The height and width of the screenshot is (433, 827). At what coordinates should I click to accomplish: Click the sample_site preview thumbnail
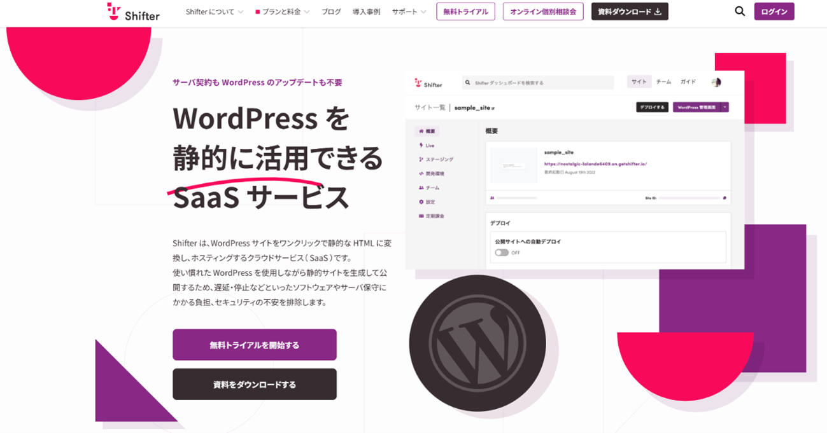pos(513,165)
